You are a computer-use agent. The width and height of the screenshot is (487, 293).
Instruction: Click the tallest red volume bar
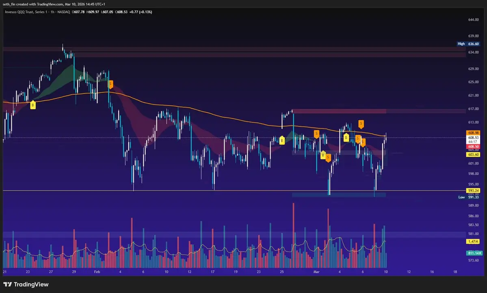coord(293,235)
